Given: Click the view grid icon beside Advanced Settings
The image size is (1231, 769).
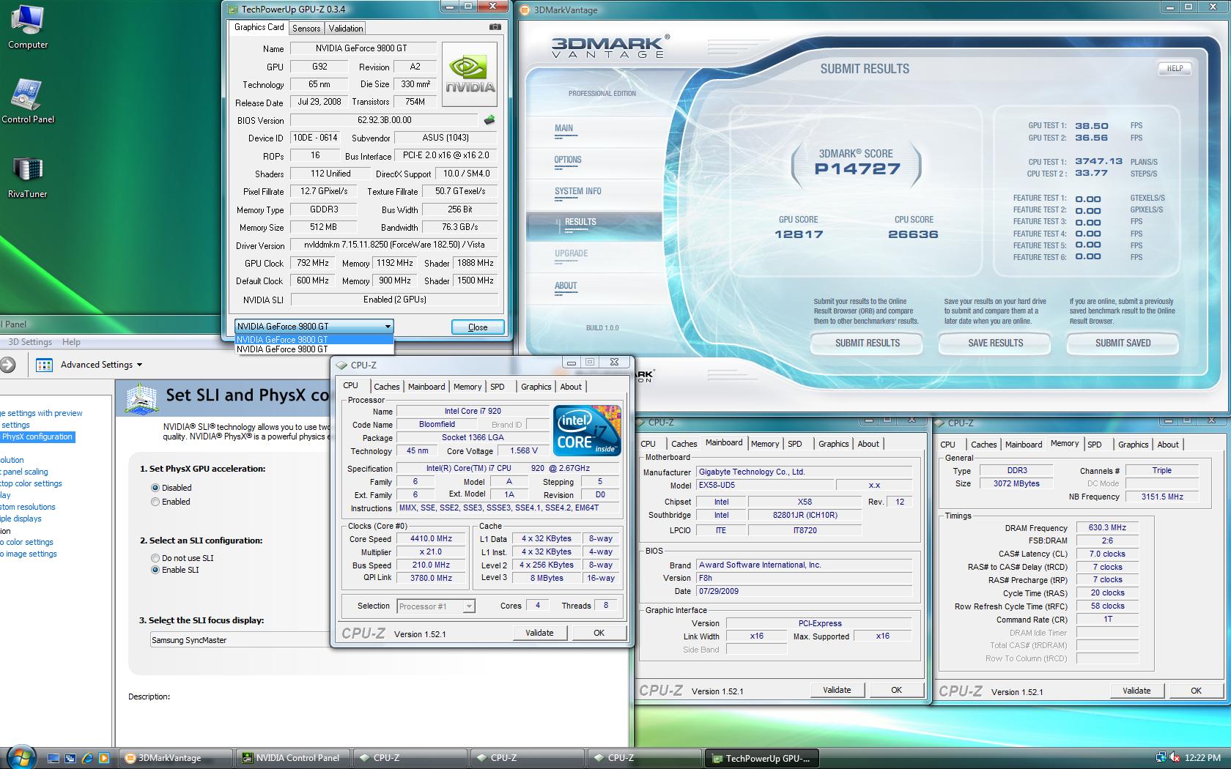Looking at the screenshot, I should pyautogui.click(x=44, y=365).
